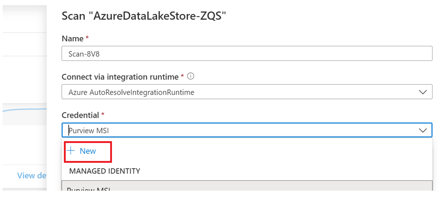438x198 pixels.
Task: Click the red asterisk beside Credential
Action: click(x=103, y=115)
